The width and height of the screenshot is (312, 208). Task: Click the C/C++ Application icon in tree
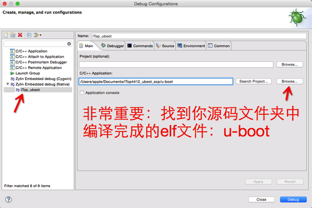click(x=12, y=51)
